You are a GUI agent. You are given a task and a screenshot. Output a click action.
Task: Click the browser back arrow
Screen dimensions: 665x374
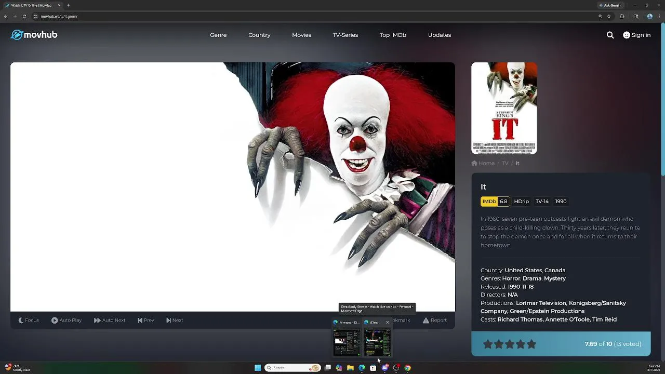click(x=6, y=16)
